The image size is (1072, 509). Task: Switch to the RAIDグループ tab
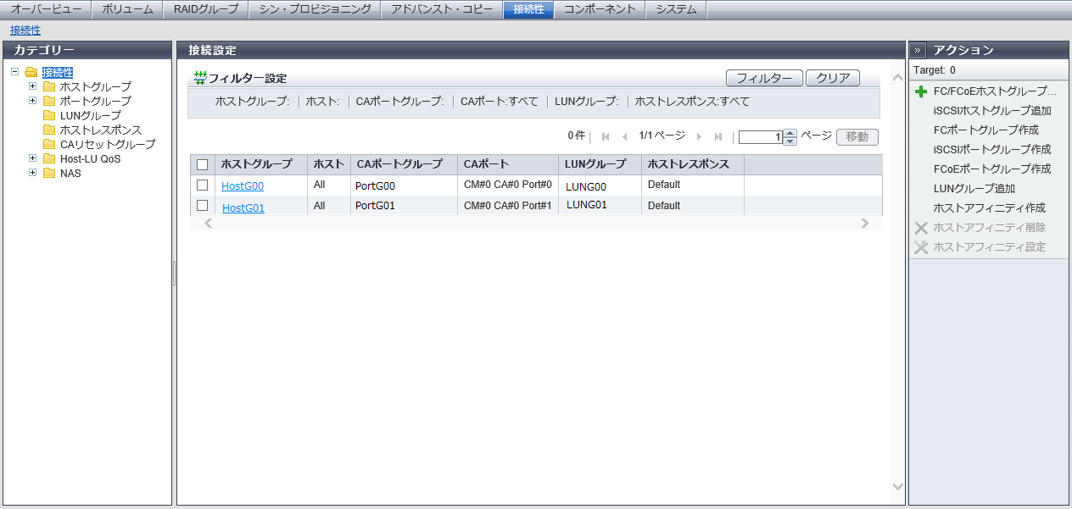pyautogui.click(x=205, y=9)
